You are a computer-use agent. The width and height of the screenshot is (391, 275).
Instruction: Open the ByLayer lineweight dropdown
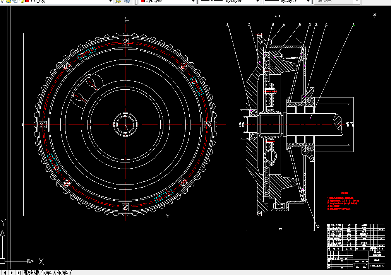(308, 1)
